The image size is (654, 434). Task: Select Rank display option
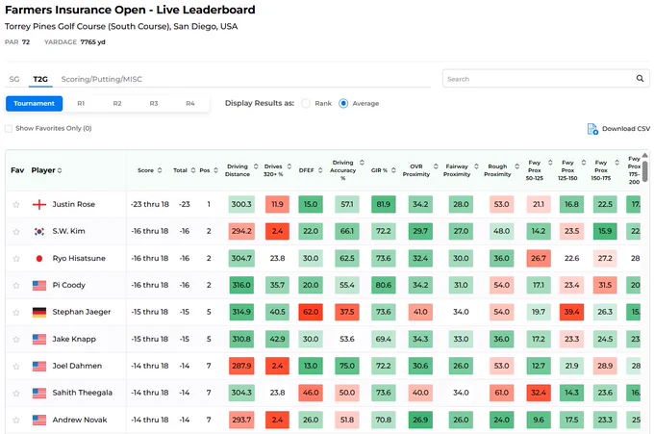click(306, 104)
